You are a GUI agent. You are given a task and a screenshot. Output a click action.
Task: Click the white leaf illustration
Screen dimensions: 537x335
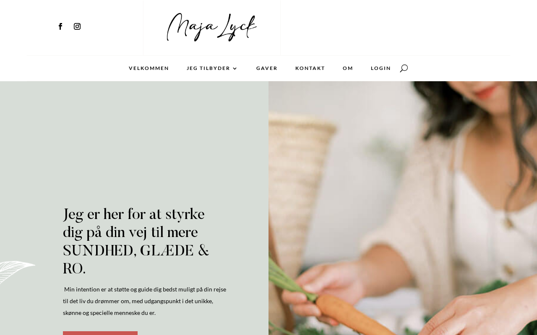click(x=17, y=271)
